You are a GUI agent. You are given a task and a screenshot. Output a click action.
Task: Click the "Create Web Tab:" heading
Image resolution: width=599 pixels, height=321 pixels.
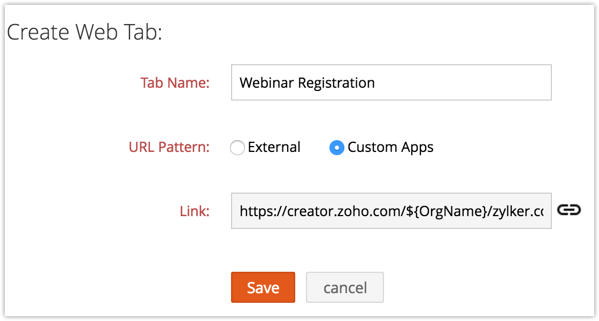point(84,33)
